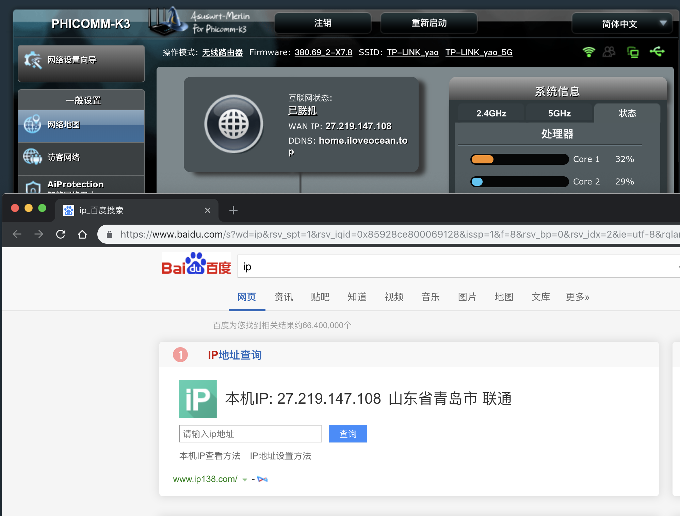Open the www.ip138.com/ link

click(x=205, y=479)
